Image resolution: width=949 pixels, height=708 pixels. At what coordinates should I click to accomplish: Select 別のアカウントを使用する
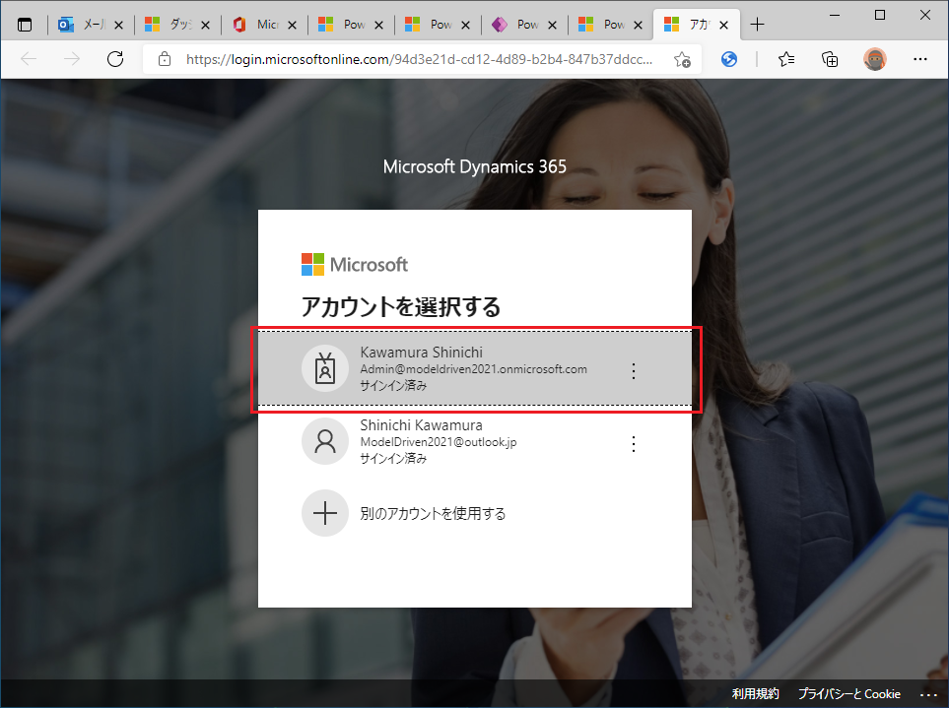coord(475,513)
